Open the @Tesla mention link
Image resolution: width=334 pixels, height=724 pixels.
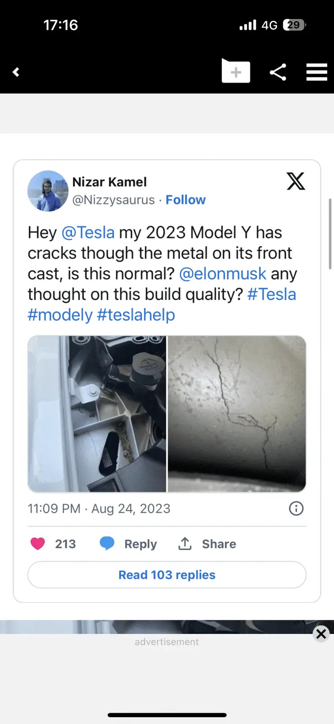click(88, 233)
